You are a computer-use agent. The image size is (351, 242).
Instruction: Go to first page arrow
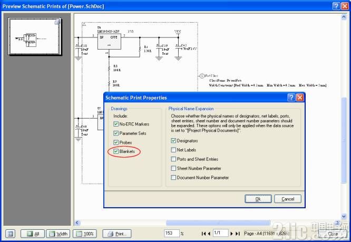(x=203, y=234)
